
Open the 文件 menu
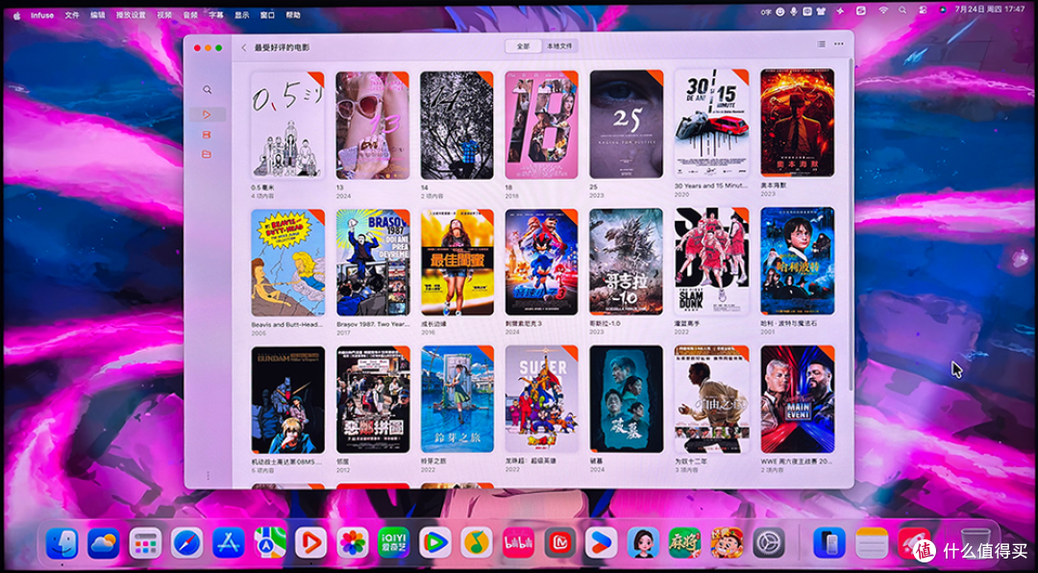click(x=72, y=14)
